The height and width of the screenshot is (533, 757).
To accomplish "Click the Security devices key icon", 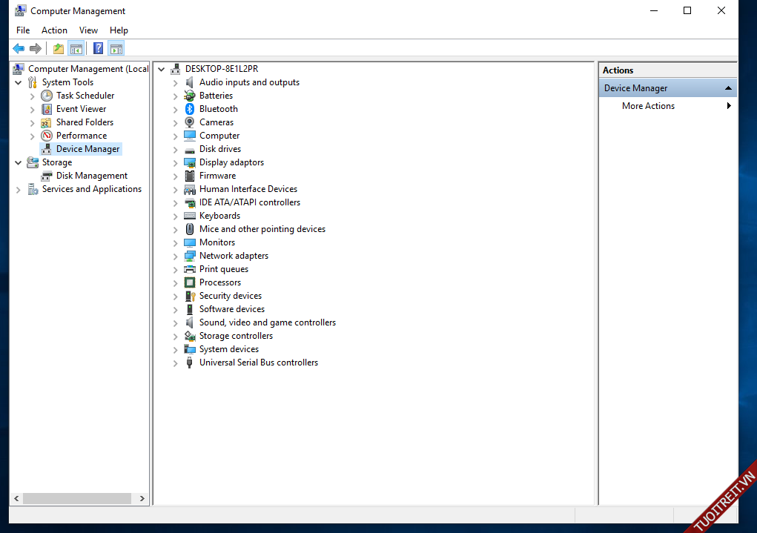I will click(190, 296).
